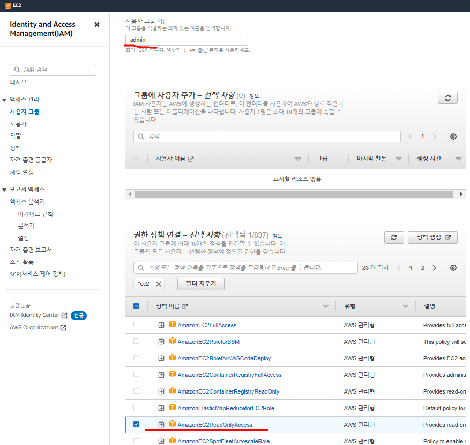Viewport: 470px width, 445px height.
Task: Check the AmazonEC2ContainerRegistryReadOnly checkbox
Action: point(136,391)
